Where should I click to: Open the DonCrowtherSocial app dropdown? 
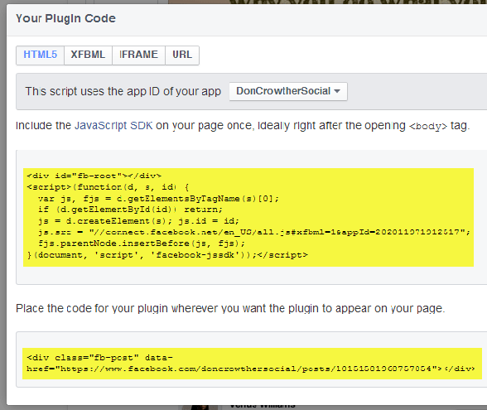click(x=288, y=91)
